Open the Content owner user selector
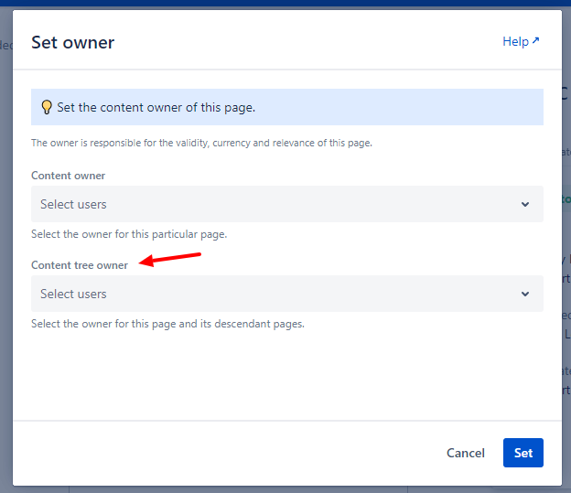The image size is (571, 493). point(287,204)
